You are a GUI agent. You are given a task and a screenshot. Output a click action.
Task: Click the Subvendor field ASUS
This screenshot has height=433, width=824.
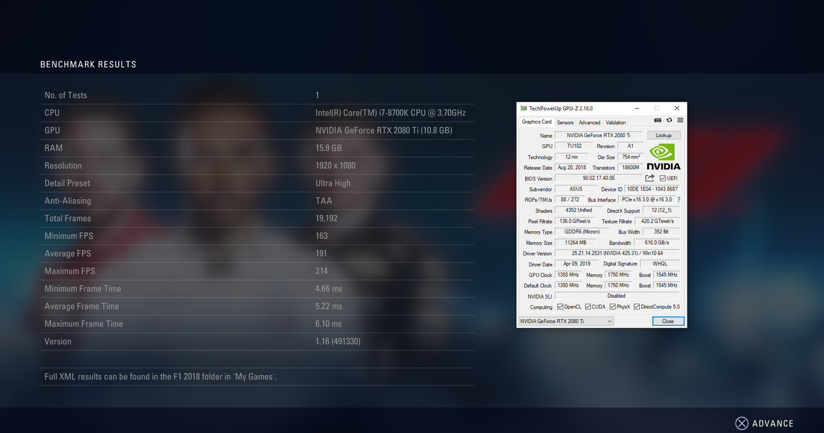[576, 189]
